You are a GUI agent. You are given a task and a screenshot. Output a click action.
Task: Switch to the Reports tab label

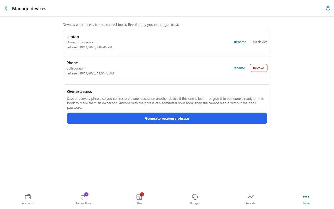pos(250,203)
